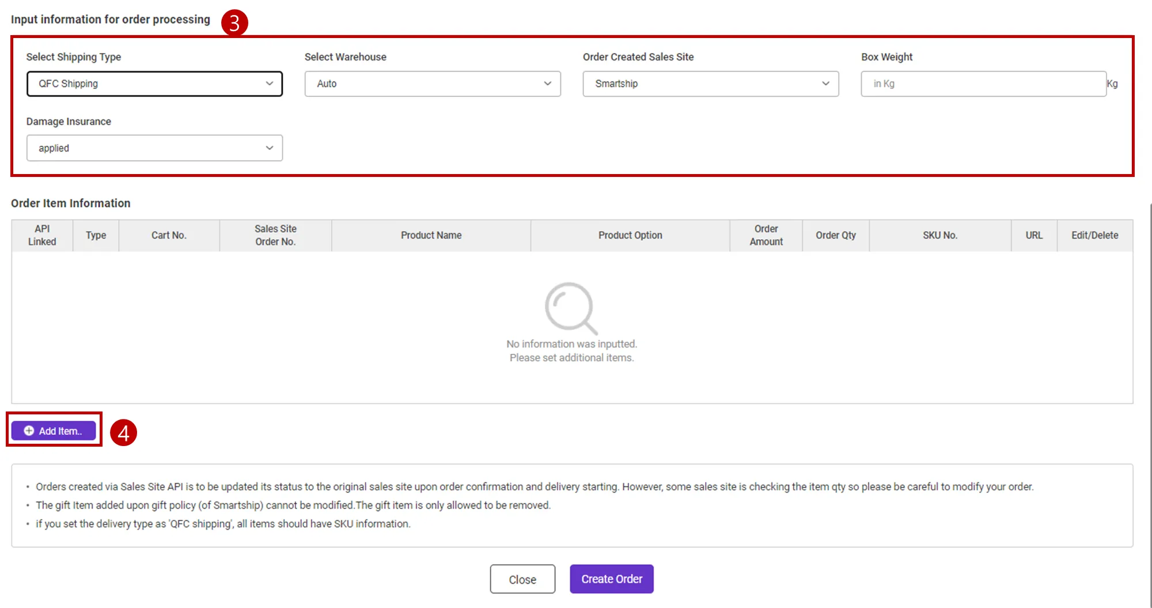Expand the Damage Insurance dropdown
1152x608 pixels.
[x=154, y=148]
